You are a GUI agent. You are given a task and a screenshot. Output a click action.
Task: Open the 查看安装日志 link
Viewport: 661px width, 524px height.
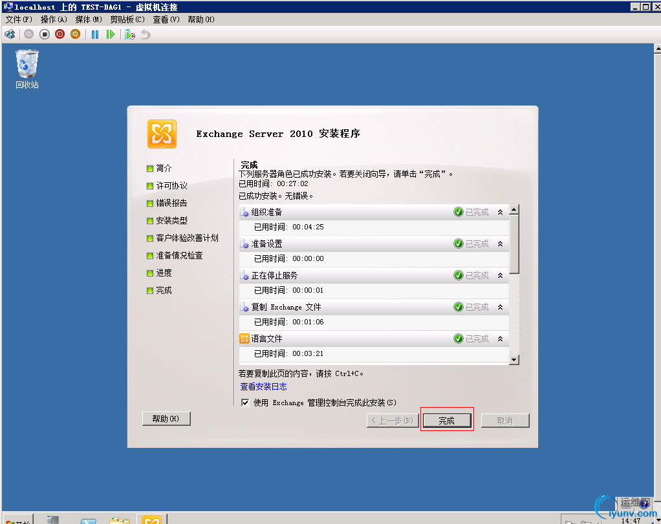coord(263,386)
